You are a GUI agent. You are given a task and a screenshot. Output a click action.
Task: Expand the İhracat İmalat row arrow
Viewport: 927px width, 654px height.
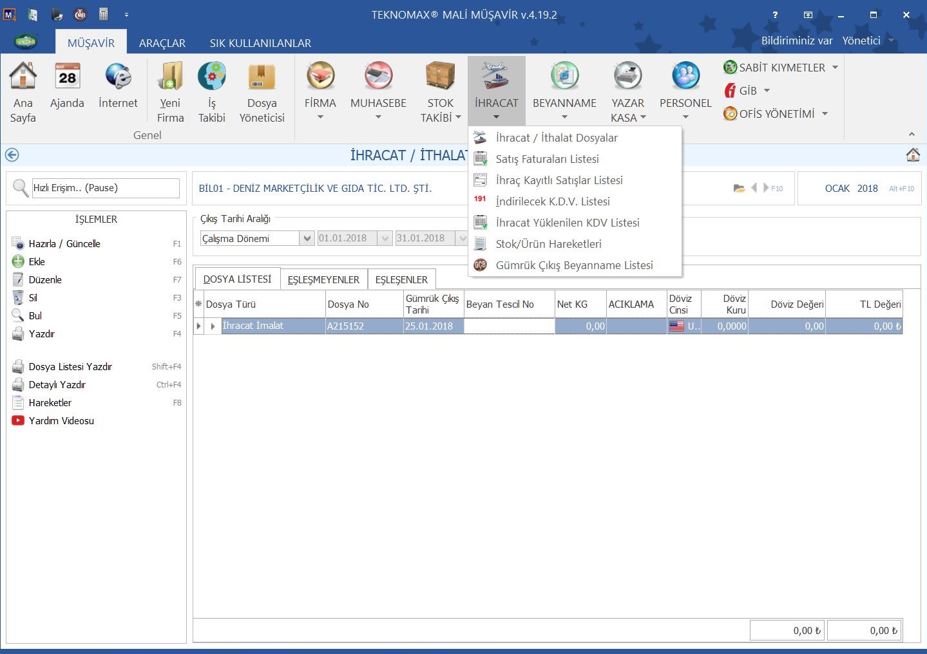tap(213, 326)
